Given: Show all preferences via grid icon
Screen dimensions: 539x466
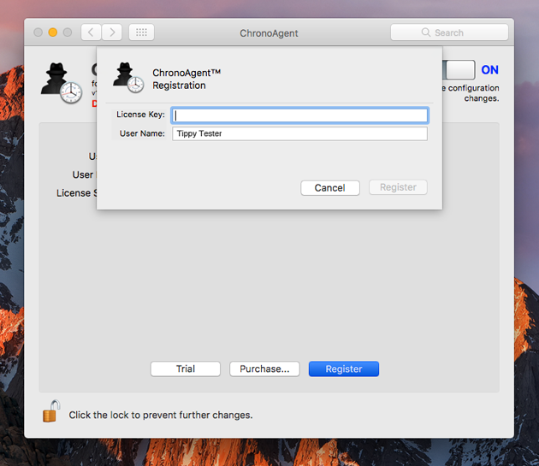Looking at the screenshot, I should 141,32.
